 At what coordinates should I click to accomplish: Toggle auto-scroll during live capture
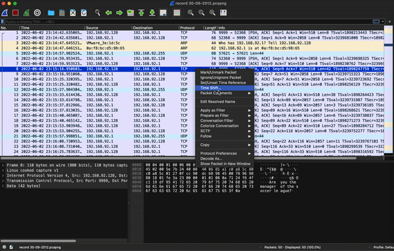[163, 12]
